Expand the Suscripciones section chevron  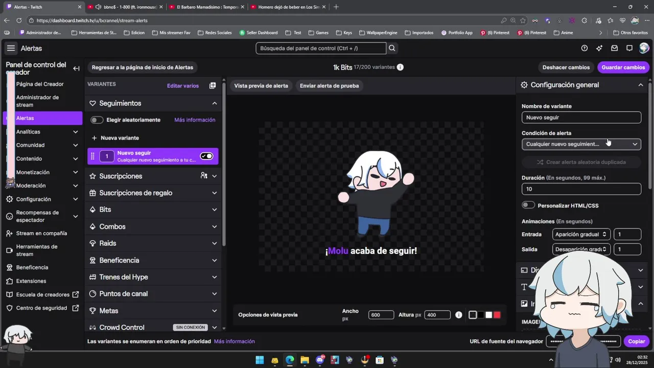coord(215,176)
